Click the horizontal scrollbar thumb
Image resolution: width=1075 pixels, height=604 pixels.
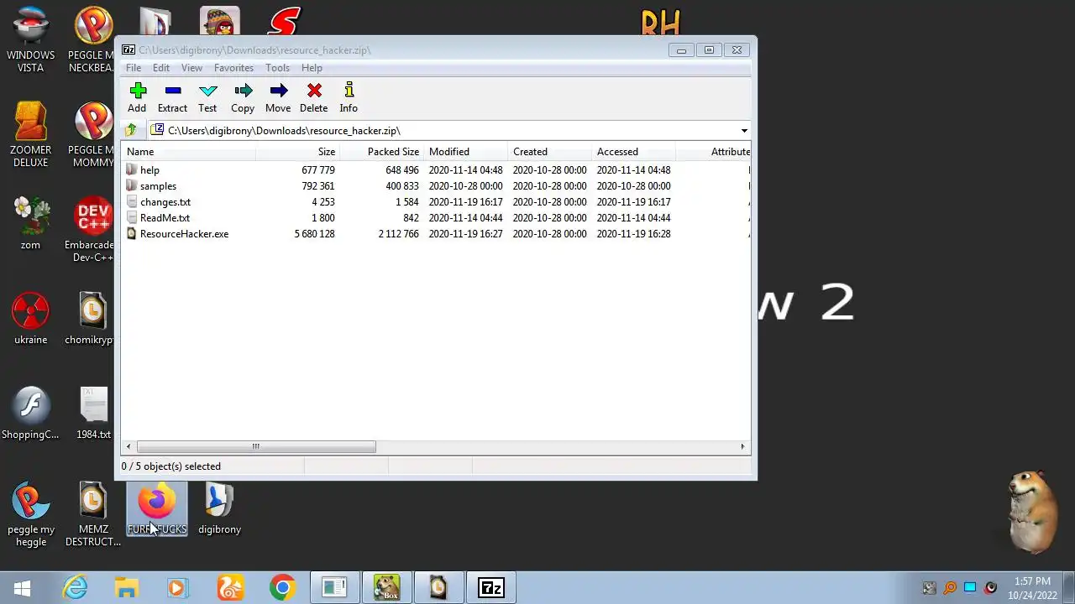tap(256, 446)
